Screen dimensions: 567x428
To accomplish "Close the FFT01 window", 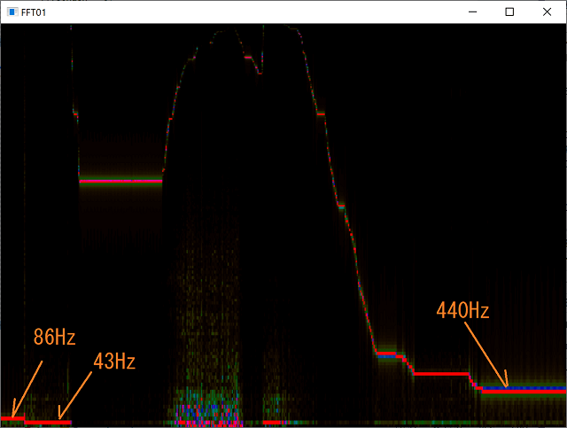I will click(548, 12).
